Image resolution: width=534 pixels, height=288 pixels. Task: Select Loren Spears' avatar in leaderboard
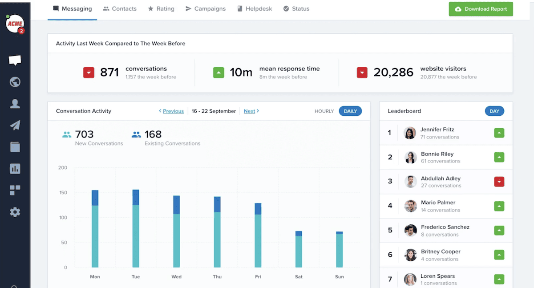(410, 280)
